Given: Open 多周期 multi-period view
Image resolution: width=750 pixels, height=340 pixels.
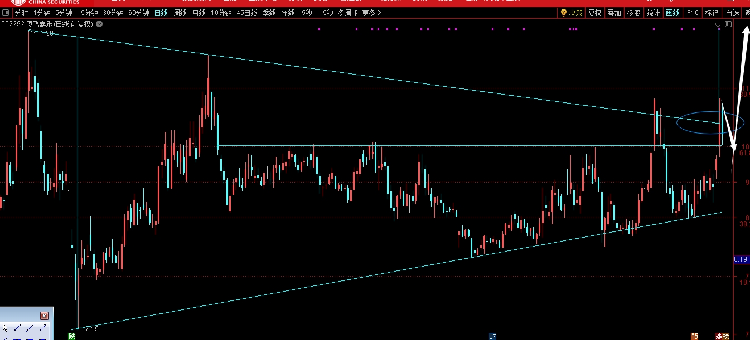Looking at the screenshot, I should click(x=347, y=13).
